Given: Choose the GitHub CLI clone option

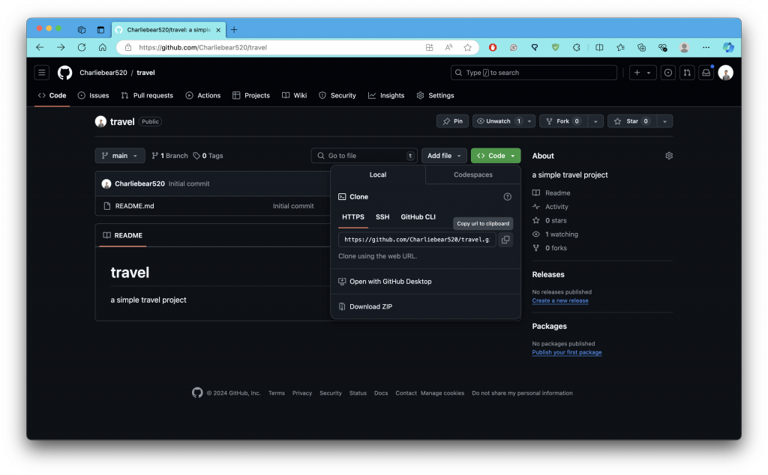Looking at the screenshot, I should 418,217.
